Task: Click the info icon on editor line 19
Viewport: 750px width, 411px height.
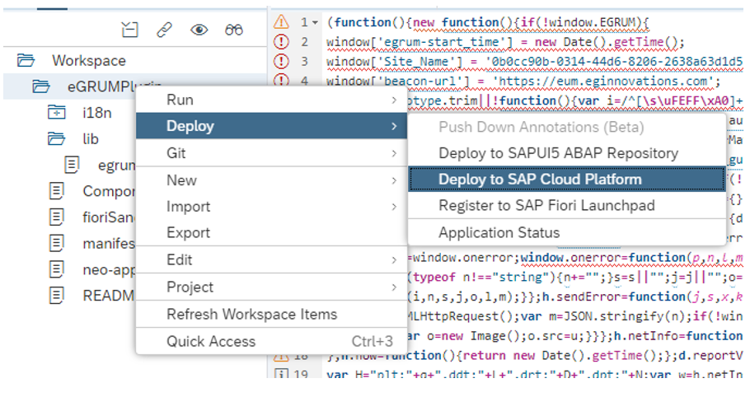Action: click(282, 373)
